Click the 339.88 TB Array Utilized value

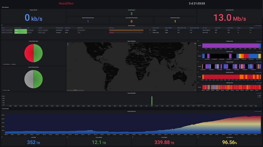(164, 143)
